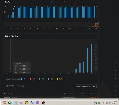Screen dimensions: 119x105
Task: Open the red-black circle taskbar app
Action: point(43,103)
